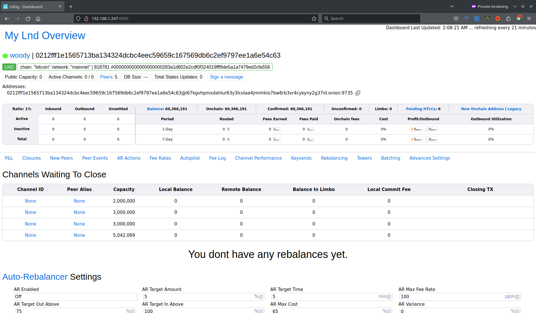Click the Firefox Search box

click(371, 19)
